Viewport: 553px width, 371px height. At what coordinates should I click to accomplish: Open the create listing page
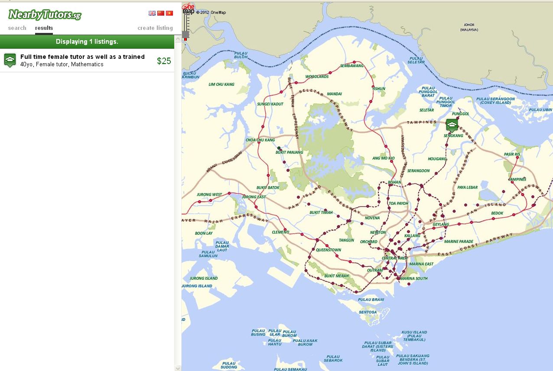pos(155,28)
